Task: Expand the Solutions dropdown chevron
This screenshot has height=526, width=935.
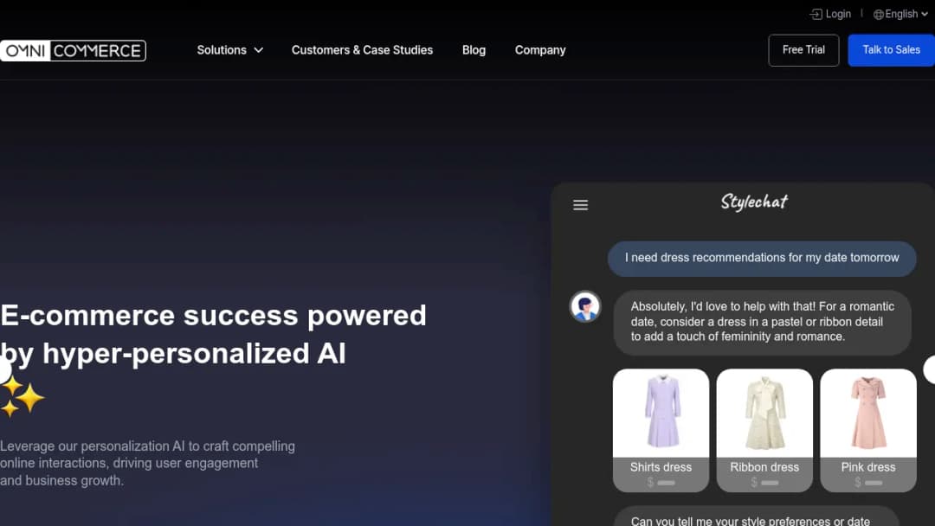Action: click(x=258, y=51)
